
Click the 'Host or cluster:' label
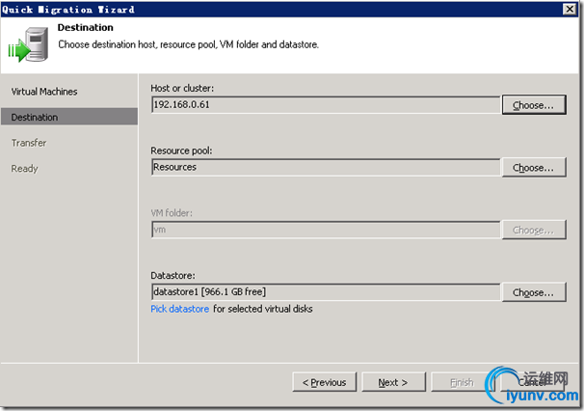(x=182, y=88)
